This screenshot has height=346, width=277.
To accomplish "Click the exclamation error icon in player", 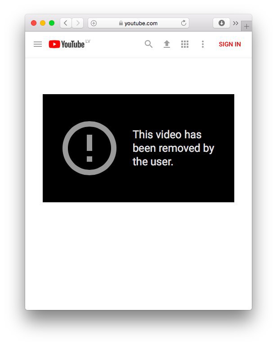I will tap(89, 148).
